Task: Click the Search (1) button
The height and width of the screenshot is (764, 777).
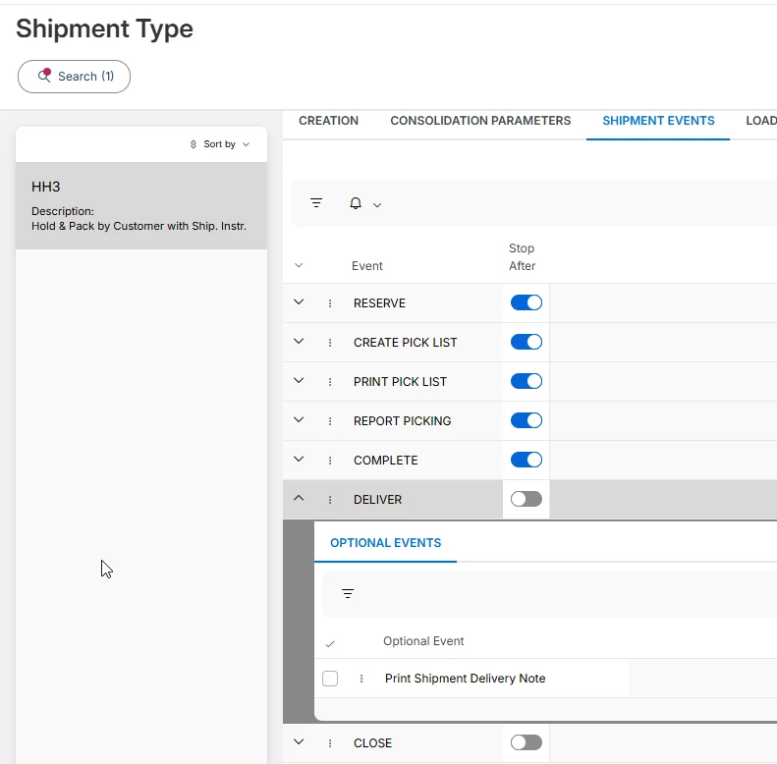Action: (x=75, y=77)
